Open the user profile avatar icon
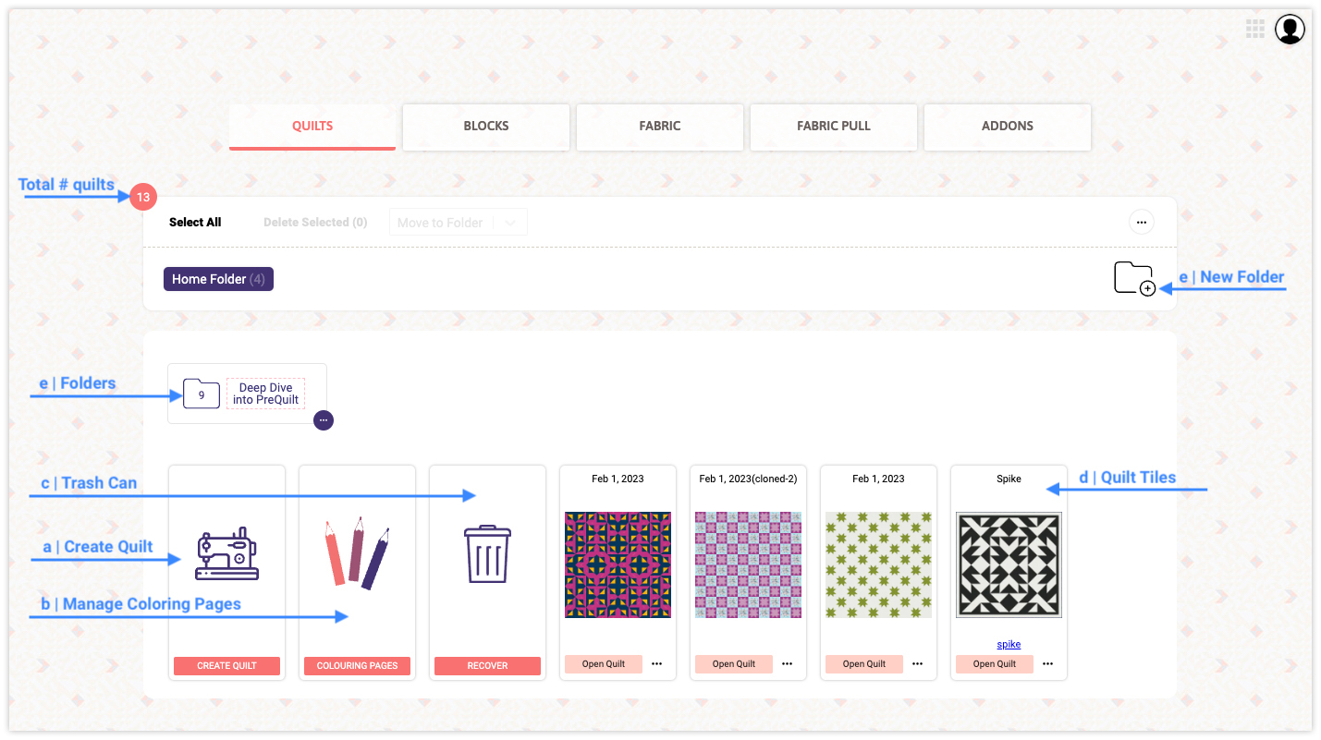 point(1290,30)
